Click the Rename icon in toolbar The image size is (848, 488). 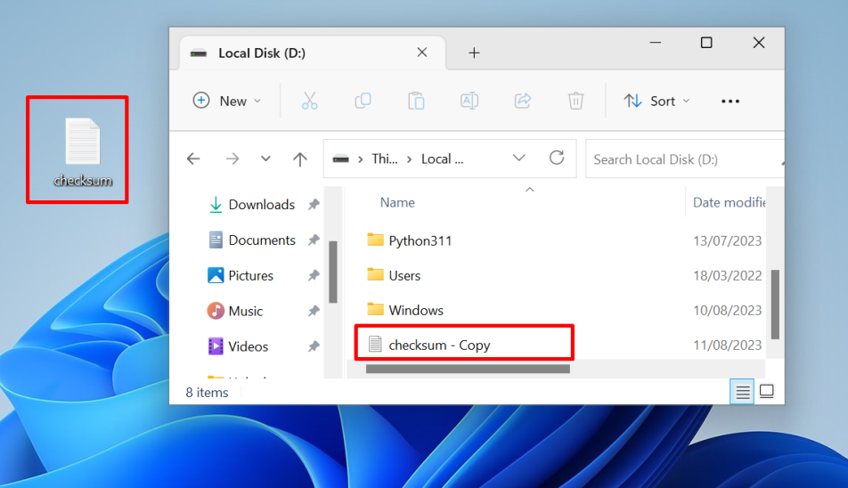(x=469, y=101)
